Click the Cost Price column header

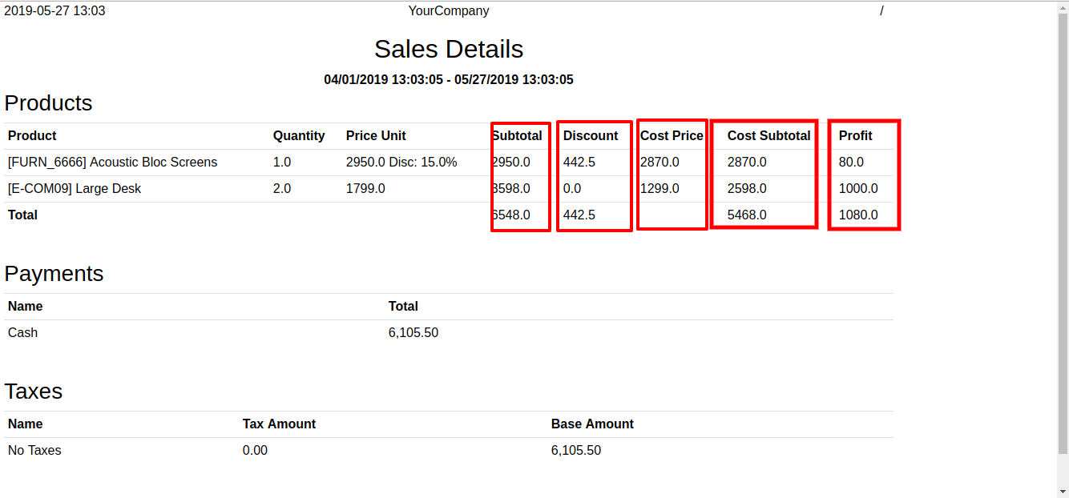coord(672,136)
